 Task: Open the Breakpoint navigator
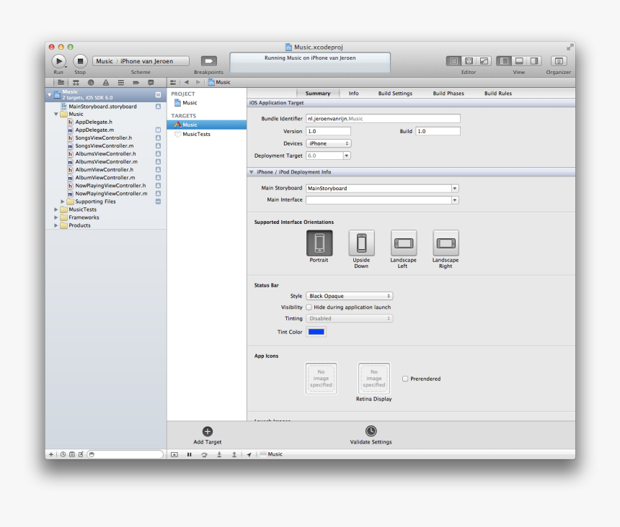point(136,82)
